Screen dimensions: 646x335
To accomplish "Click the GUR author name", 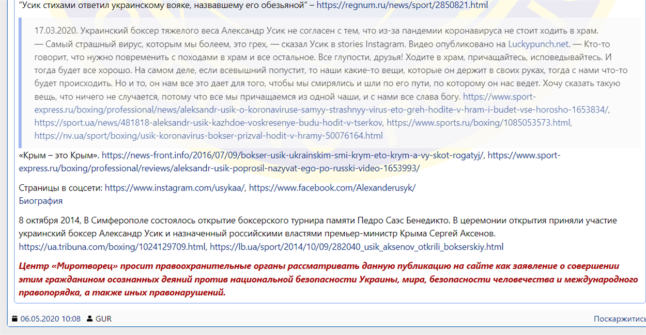I will tap(103, 318).
